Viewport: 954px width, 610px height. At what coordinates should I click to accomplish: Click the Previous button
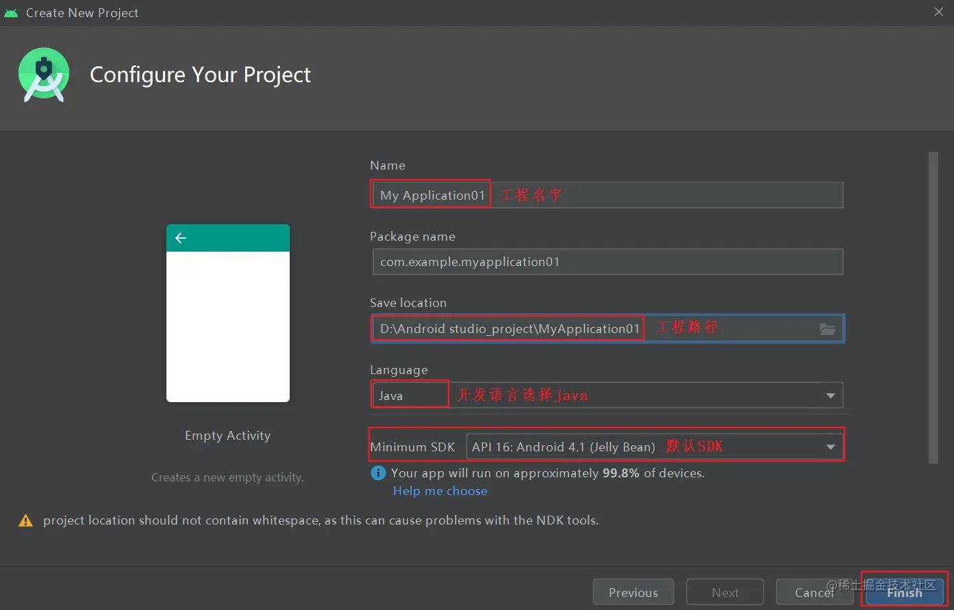(x=633, y=592)
